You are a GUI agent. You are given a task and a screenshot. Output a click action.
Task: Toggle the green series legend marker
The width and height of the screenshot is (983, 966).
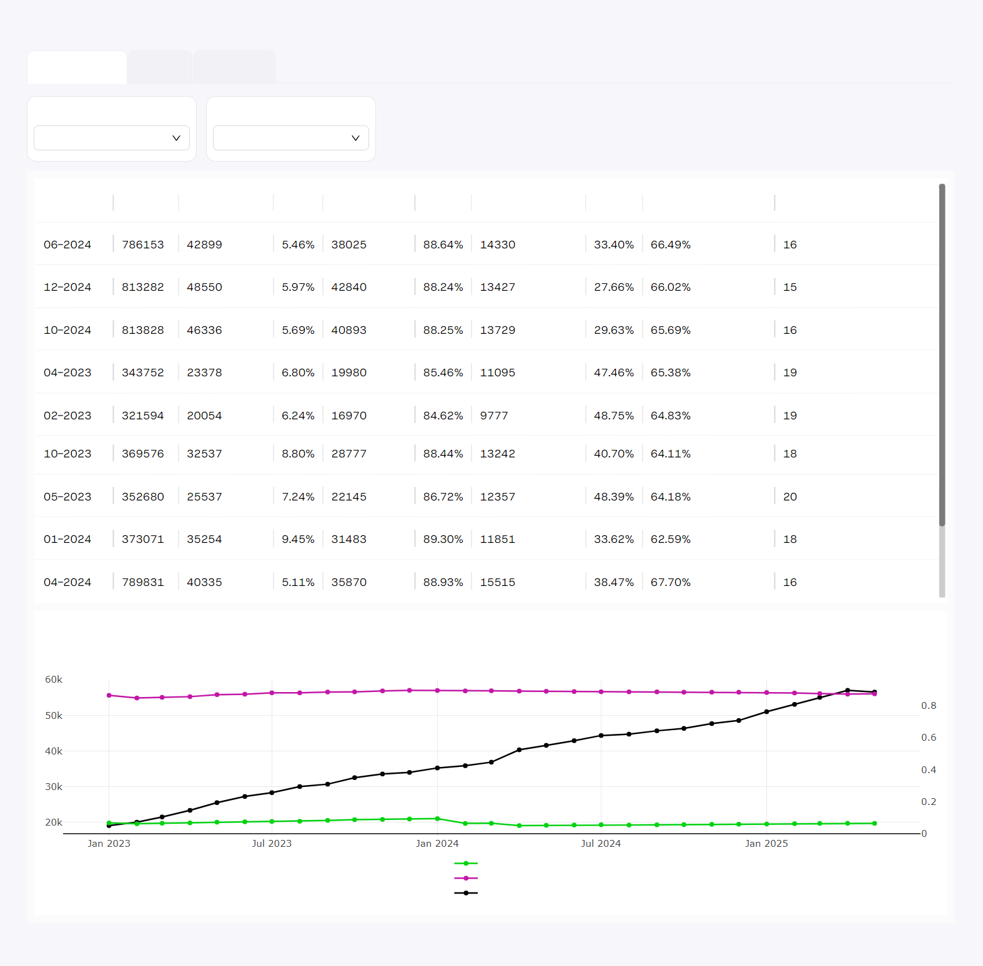coord(466,863)
